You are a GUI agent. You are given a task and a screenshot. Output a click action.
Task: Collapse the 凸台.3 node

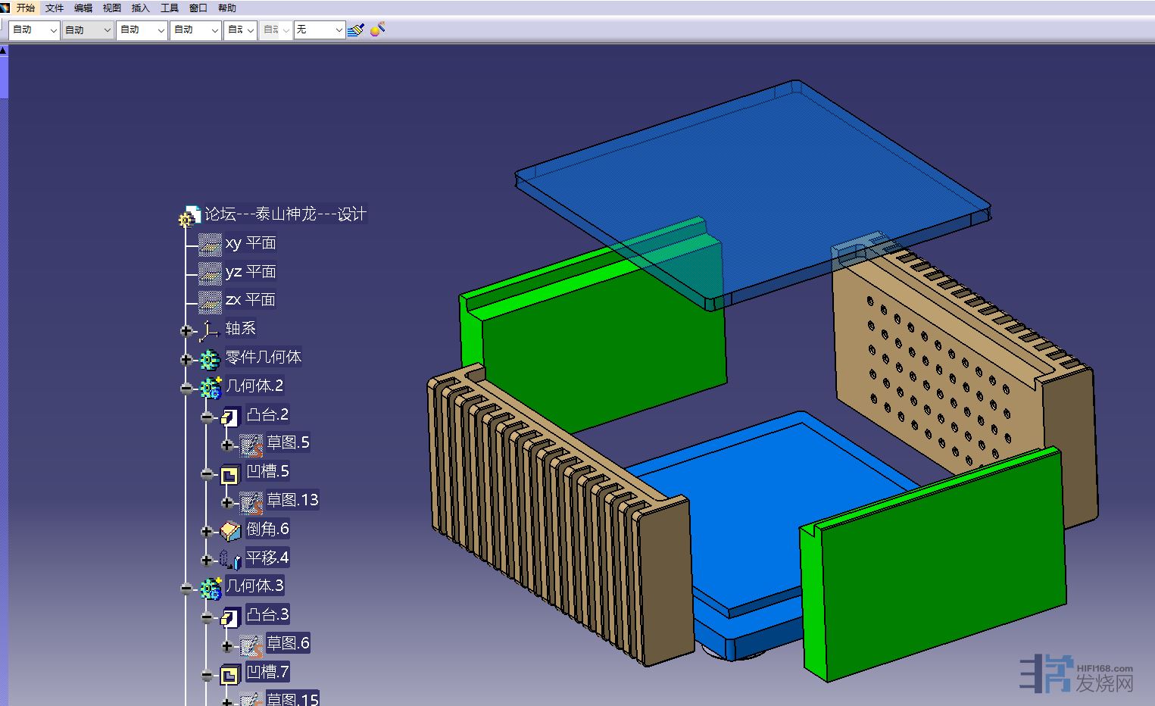tap(207, 617)
